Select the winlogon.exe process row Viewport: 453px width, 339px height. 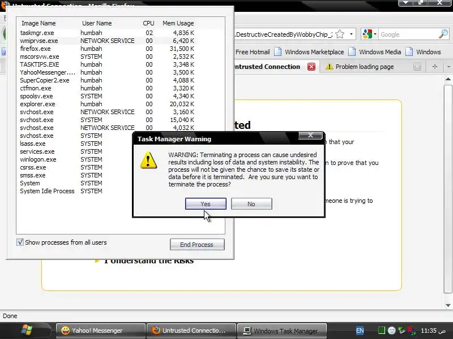pos(75,159)
